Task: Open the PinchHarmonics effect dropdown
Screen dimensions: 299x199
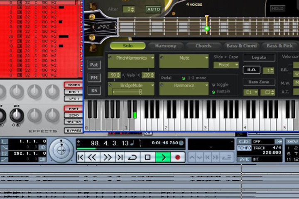Action: pos(152,58)
